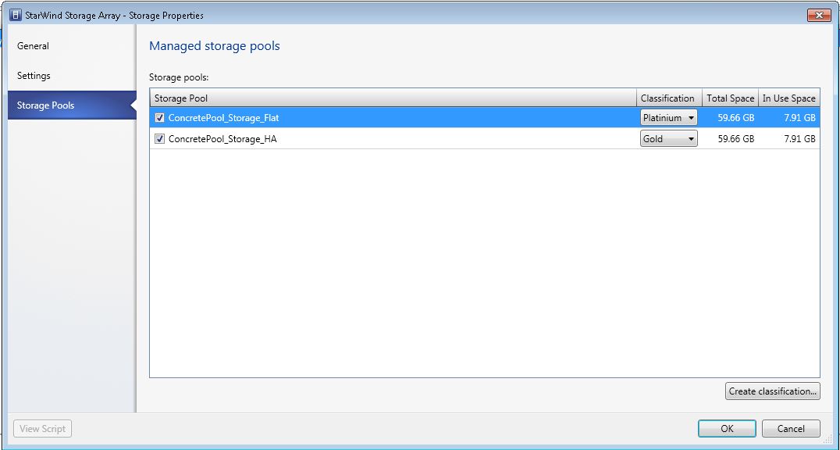Open the Settings page
Screen dimensions: 840x450
(x=34, y=76)
